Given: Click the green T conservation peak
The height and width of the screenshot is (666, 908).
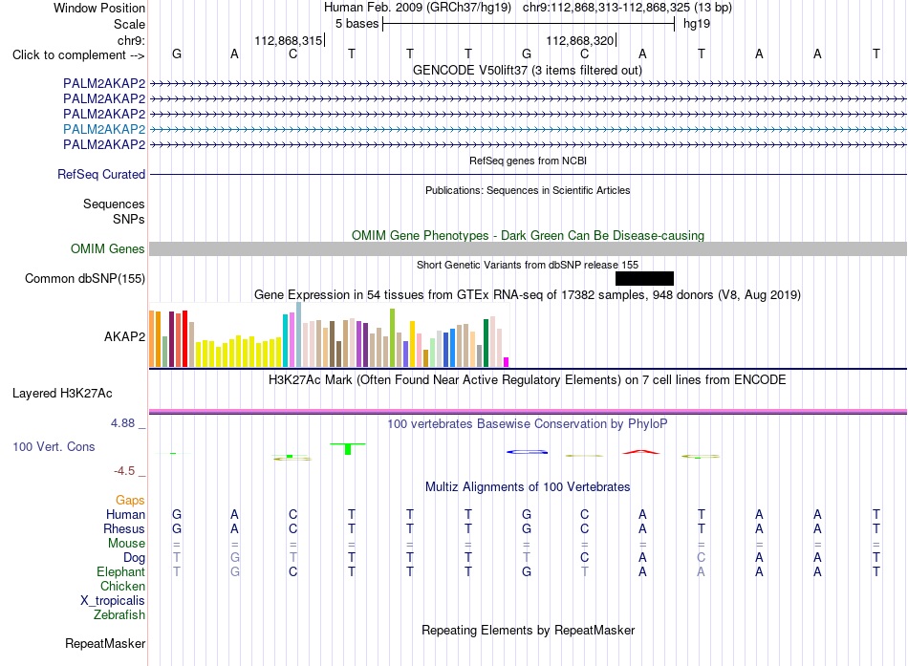Looking at the screenshot, I should click(348, 448).
